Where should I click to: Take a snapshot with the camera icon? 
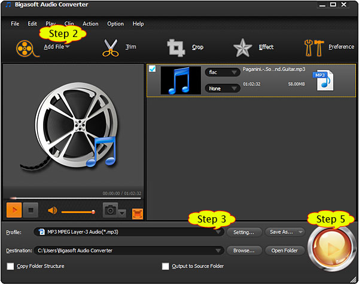[x=110, y=209]
